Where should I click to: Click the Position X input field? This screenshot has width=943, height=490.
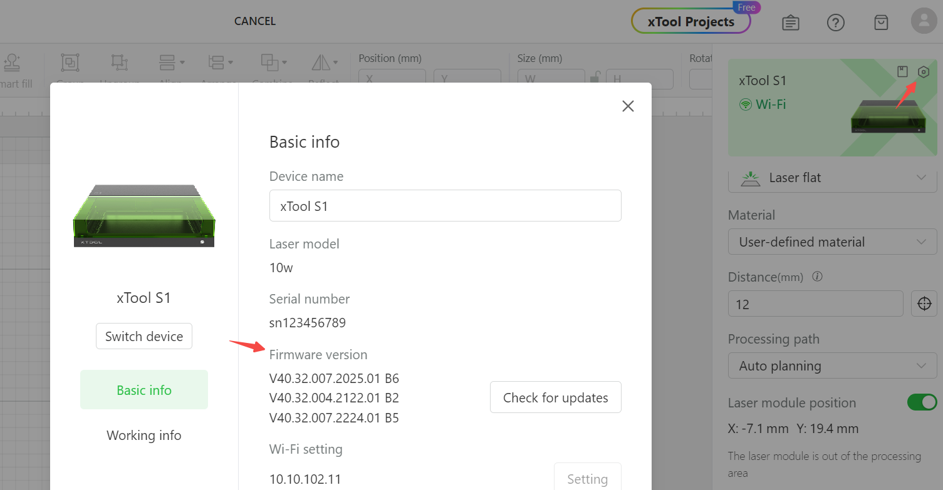click(x=392, y=79)
